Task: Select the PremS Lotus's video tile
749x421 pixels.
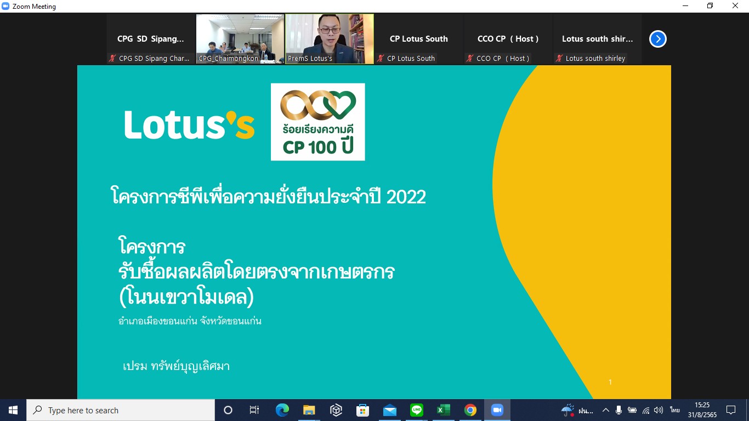Action: pos(330,37)
